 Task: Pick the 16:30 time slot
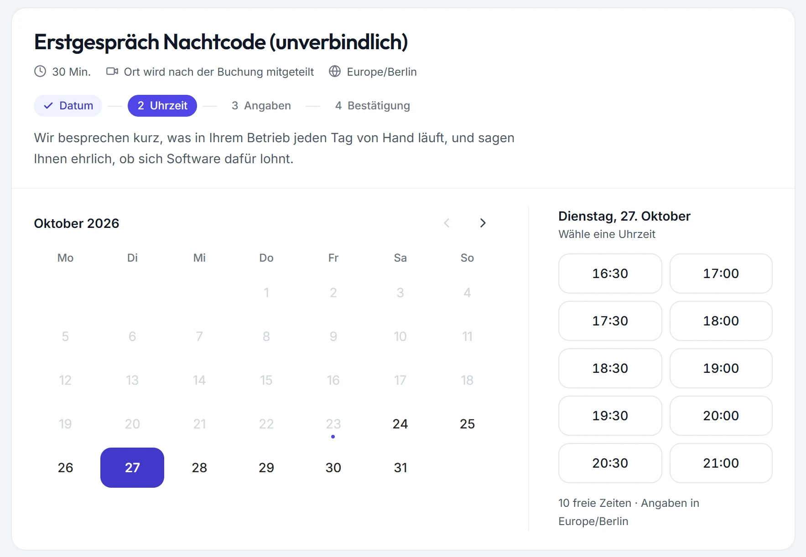610,273
